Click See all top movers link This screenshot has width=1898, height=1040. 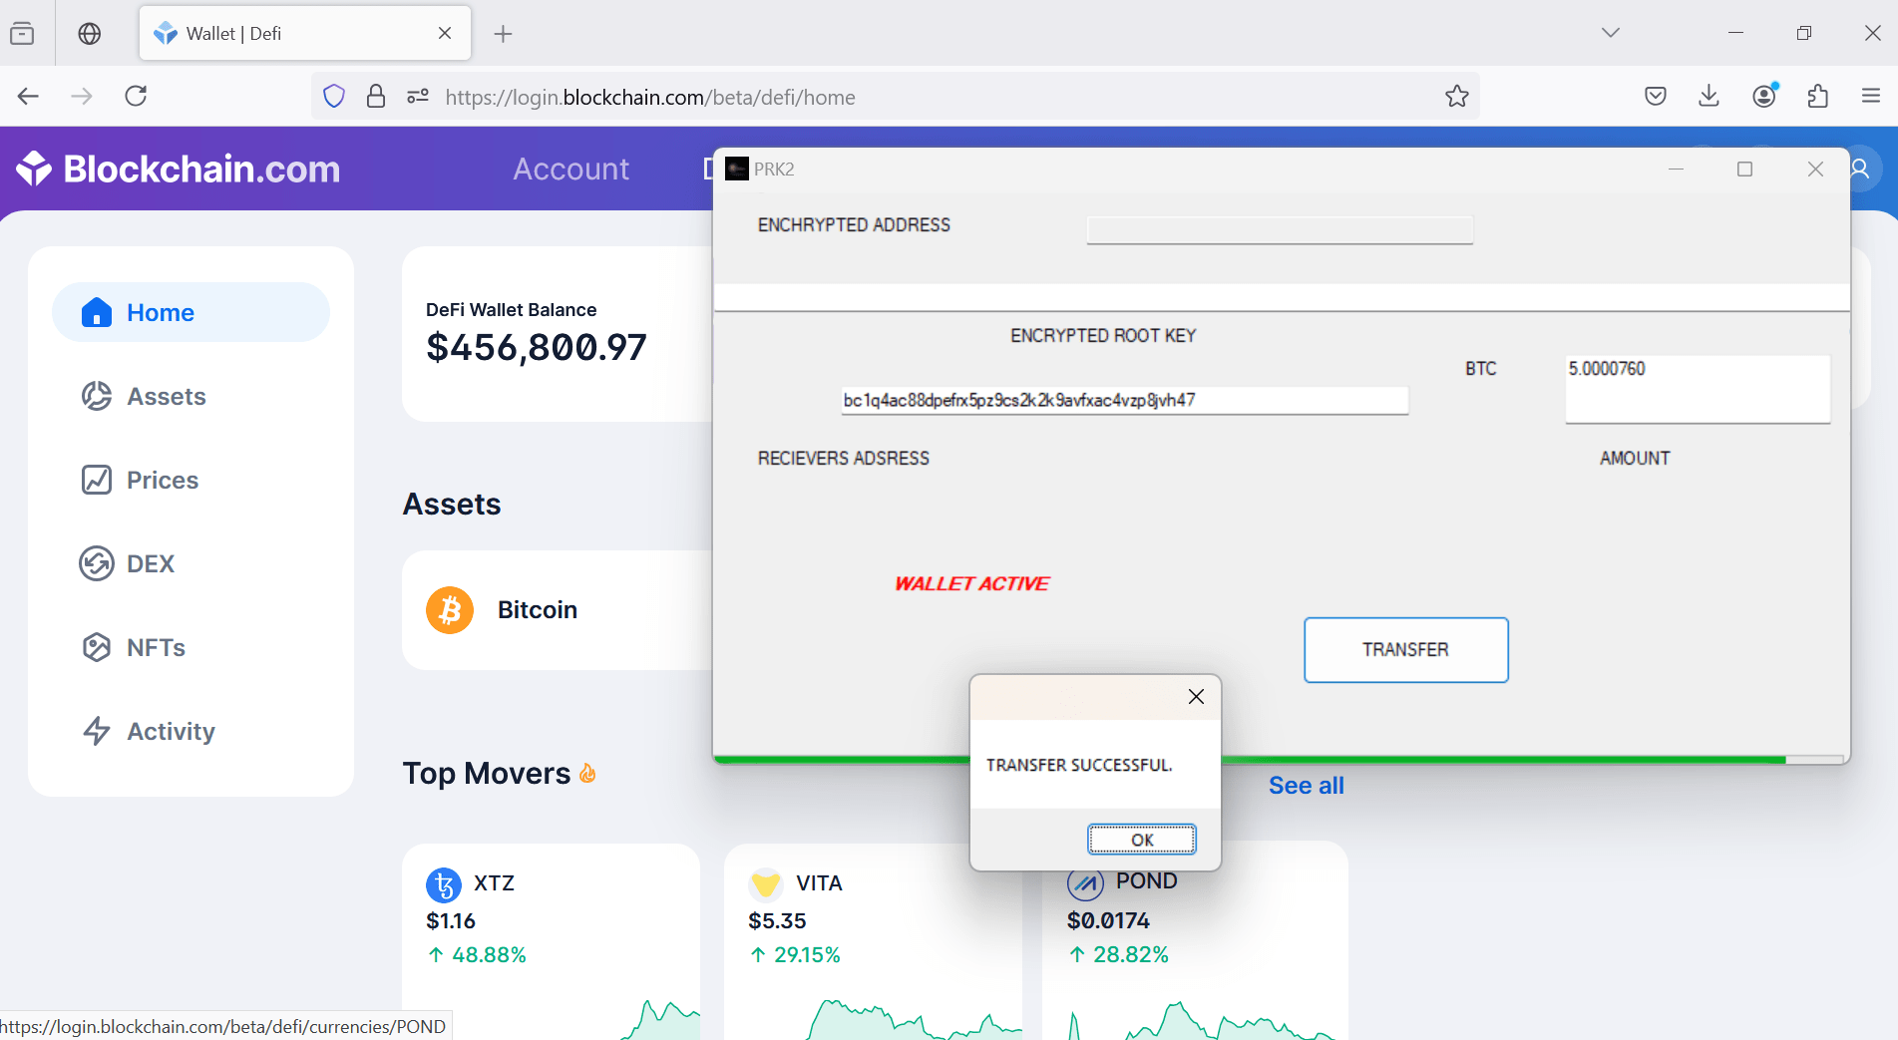click(1306, 786)
